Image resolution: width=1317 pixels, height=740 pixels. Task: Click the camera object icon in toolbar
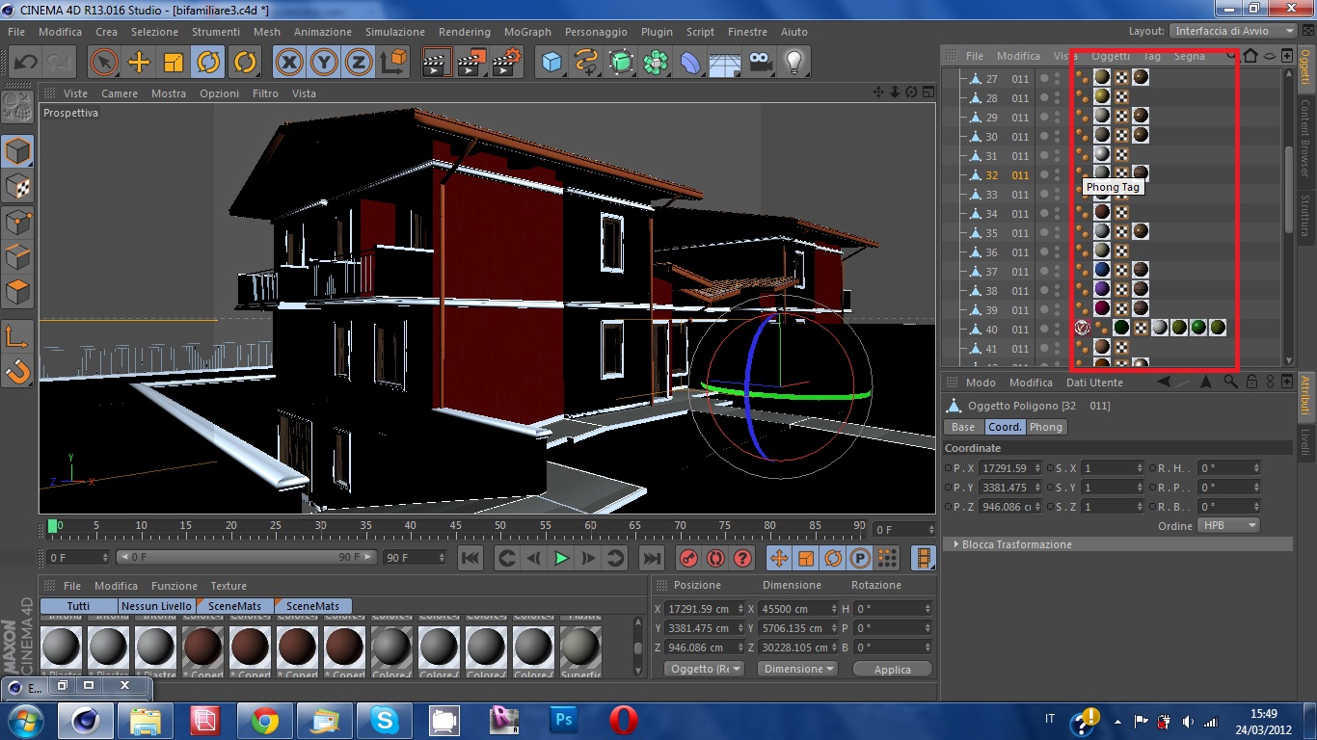tap(761, 63)
